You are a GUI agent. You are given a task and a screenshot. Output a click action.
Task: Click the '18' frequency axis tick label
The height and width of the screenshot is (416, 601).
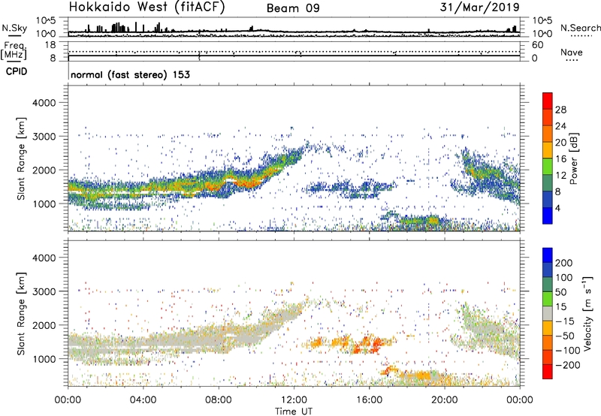coord(50,45)
